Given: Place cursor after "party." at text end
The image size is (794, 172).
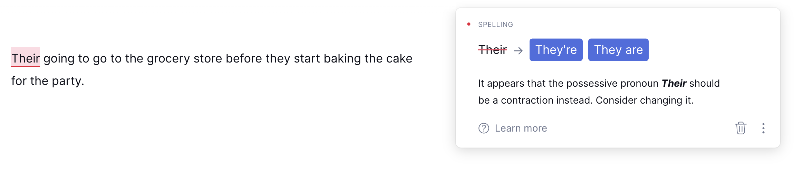Looking at the screenshot, I should coord(84,81).
